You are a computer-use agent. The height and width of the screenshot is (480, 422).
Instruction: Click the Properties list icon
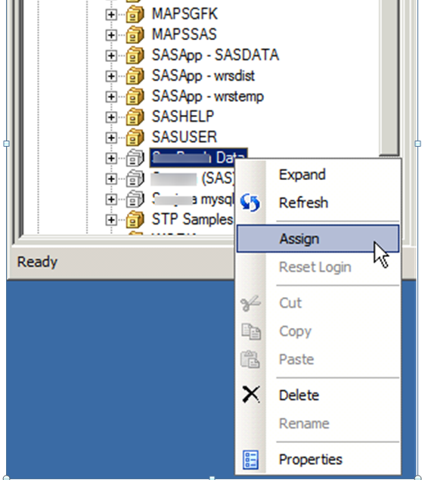[250, 460]
